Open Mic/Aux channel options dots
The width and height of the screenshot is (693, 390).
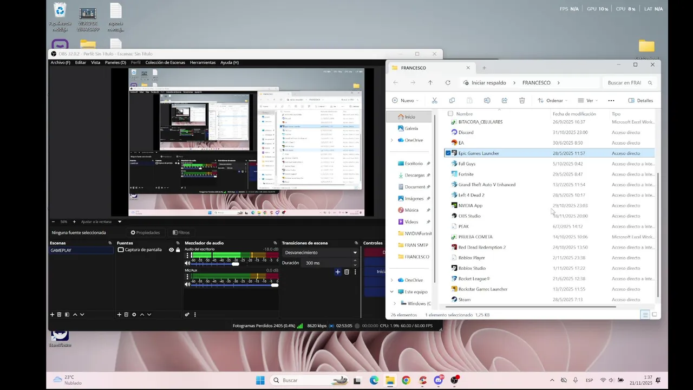point(187,277)
